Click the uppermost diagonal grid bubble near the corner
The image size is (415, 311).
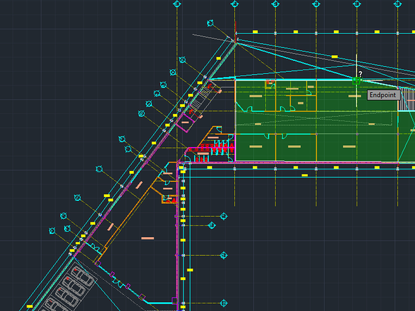210,23
